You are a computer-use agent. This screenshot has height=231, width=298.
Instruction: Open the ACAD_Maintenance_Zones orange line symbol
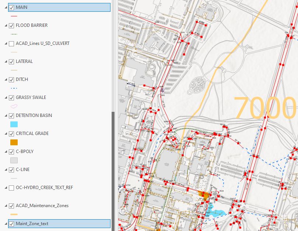[14, 214]
